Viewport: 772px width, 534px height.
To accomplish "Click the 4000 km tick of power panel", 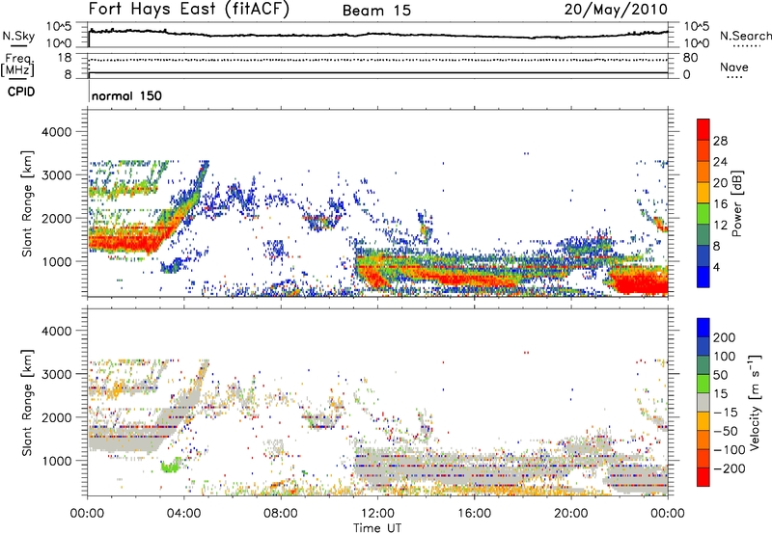I will 57,131.
